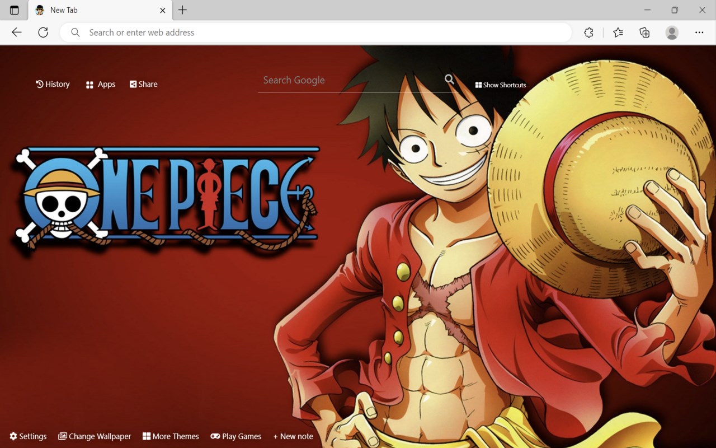Refresh the page

click(x=43, y=32)
